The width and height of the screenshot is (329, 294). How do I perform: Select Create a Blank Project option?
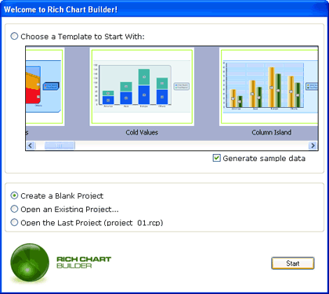tap(14, 195)
